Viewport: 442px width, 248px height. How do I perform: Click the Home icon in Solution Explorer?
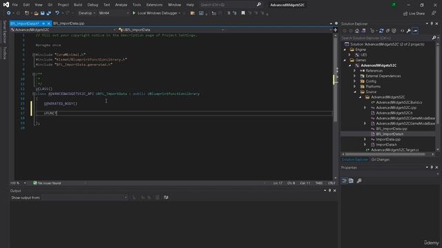(357, 30)
